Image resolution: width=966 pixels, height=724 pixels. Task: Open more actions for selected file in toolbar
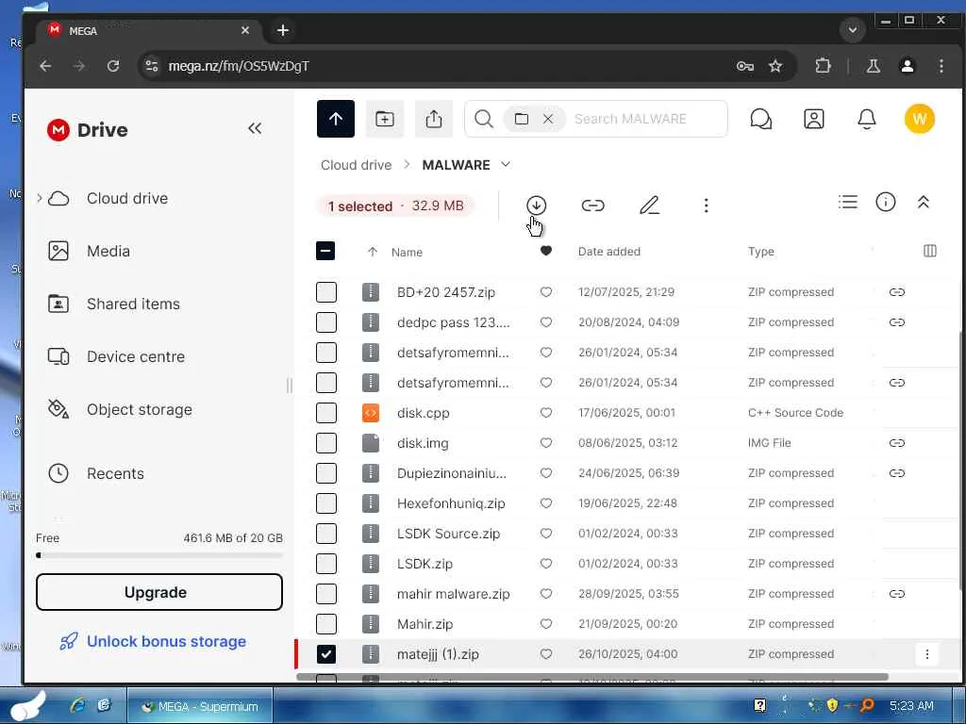tap(706, 205)
